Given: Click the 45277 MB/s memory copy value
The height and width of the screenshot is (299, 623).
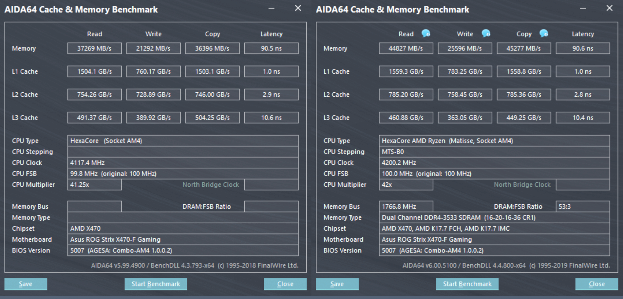Looking at the screenshot, I should pyautogui.click(x=524, y=48).
